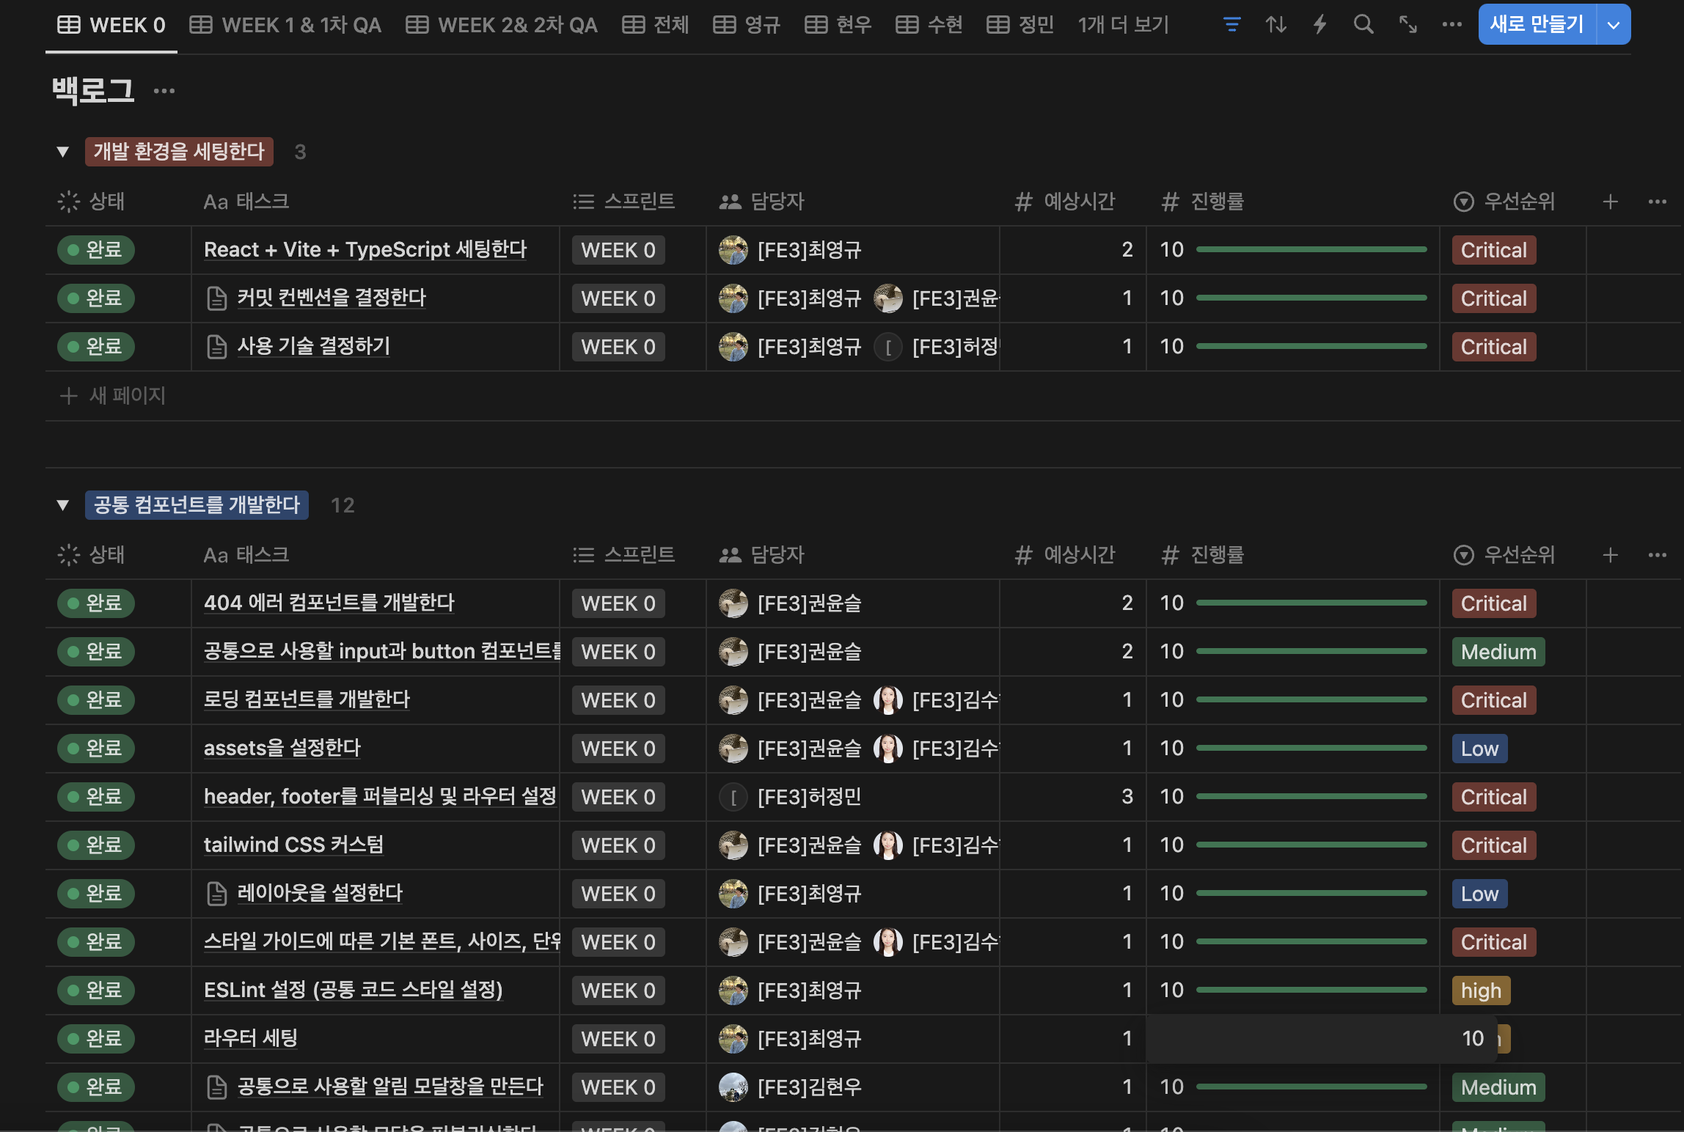Switch to WEEK 1 & 1차 QA tab
Viewport: 1684px width, 1132px height.
tap(285, 25)
